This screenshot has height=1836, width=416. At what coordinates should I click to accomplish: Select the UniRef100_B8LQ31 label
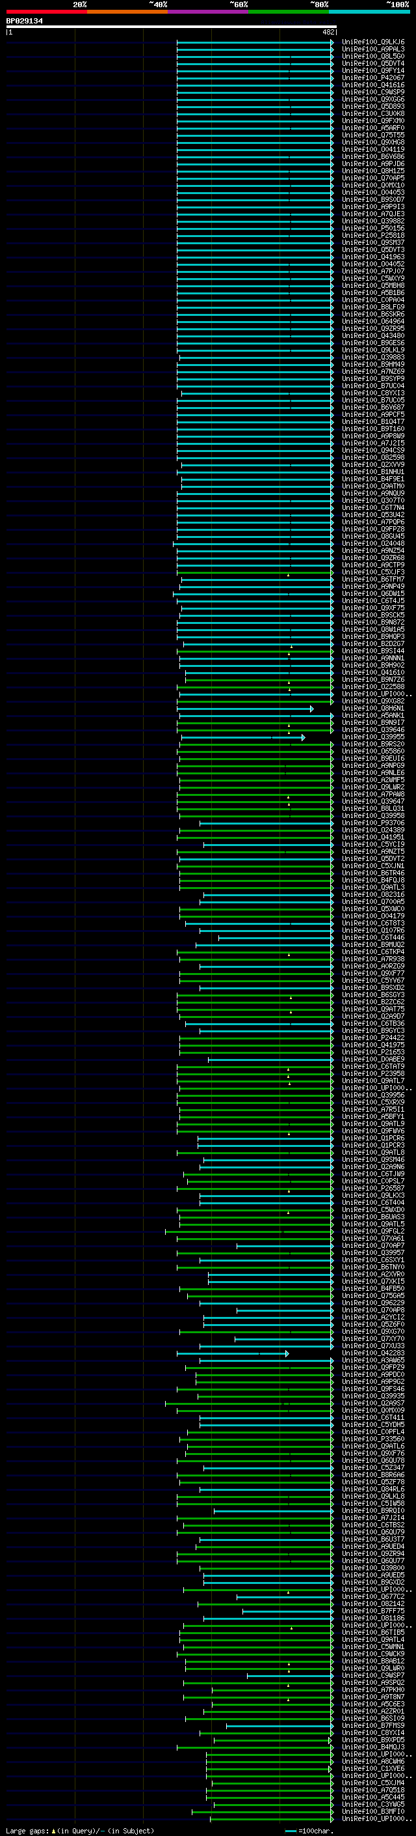[372, 809]
